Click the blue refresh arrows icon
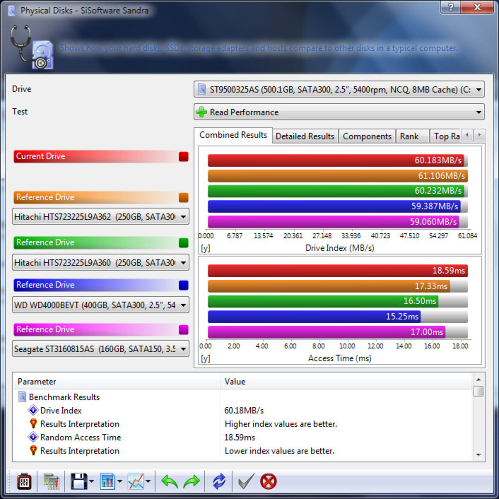 point(219,481)
